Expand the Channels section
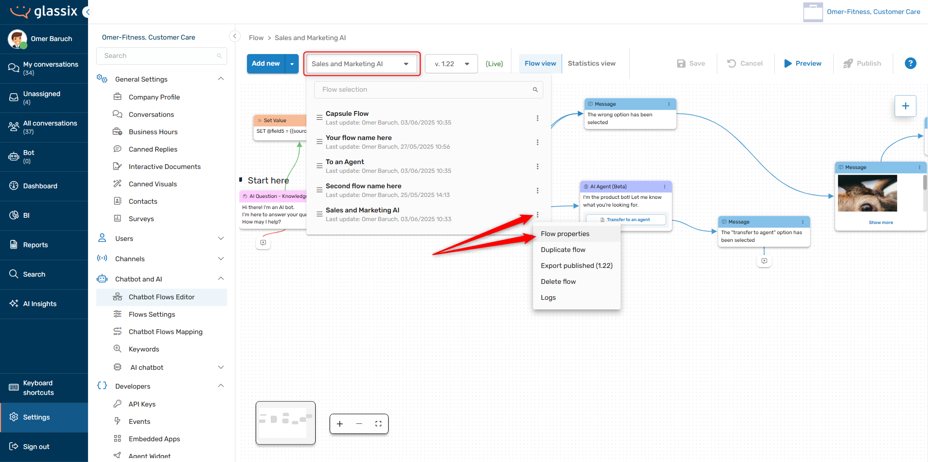This screenshot has height=462, width=928. 221,259
